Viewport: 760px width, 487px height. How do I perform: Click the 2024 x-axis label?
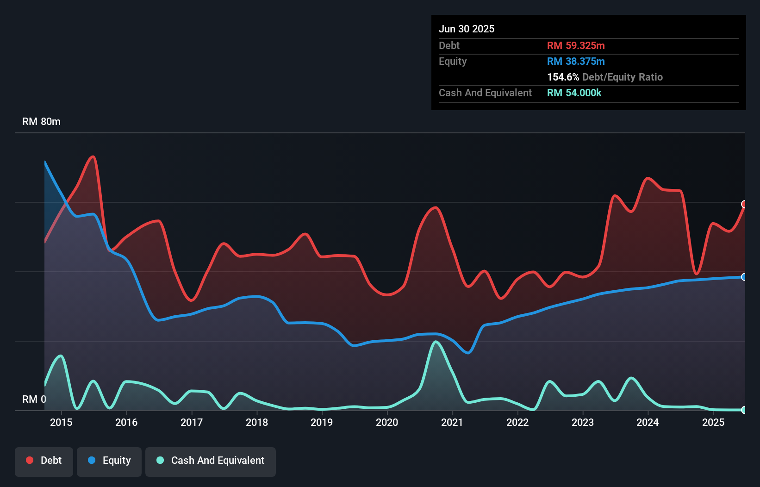click(648, 422)
